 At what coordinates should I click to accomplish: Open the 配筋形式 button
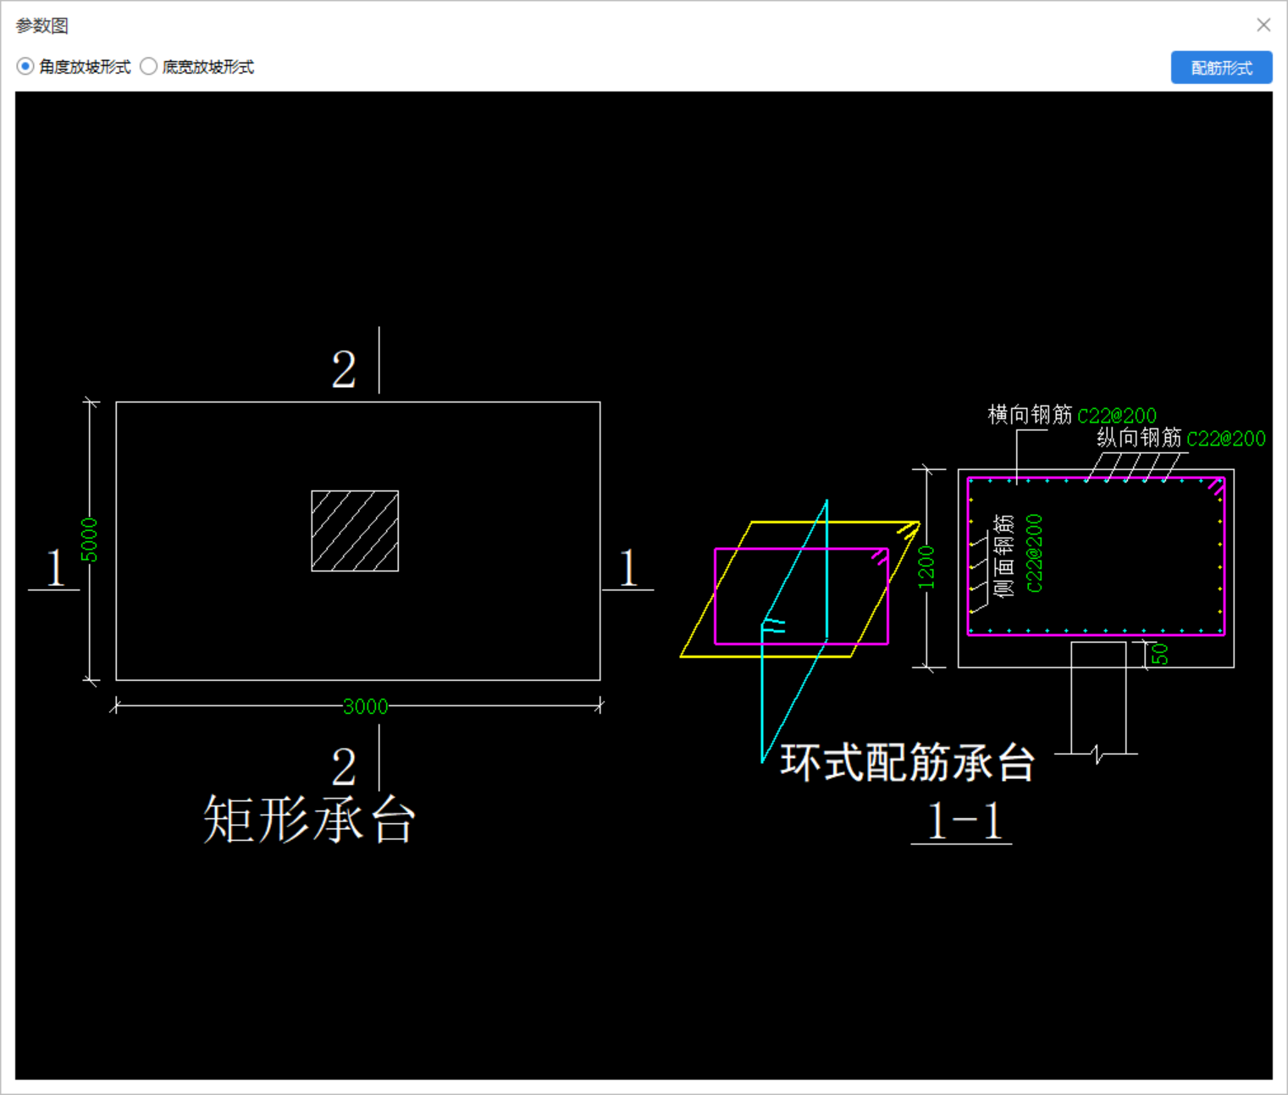1221,68
